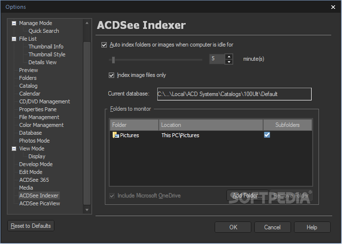Select ACDSee Indexer tree item
This screenshot has width=342, height=244.
point(39,196)
